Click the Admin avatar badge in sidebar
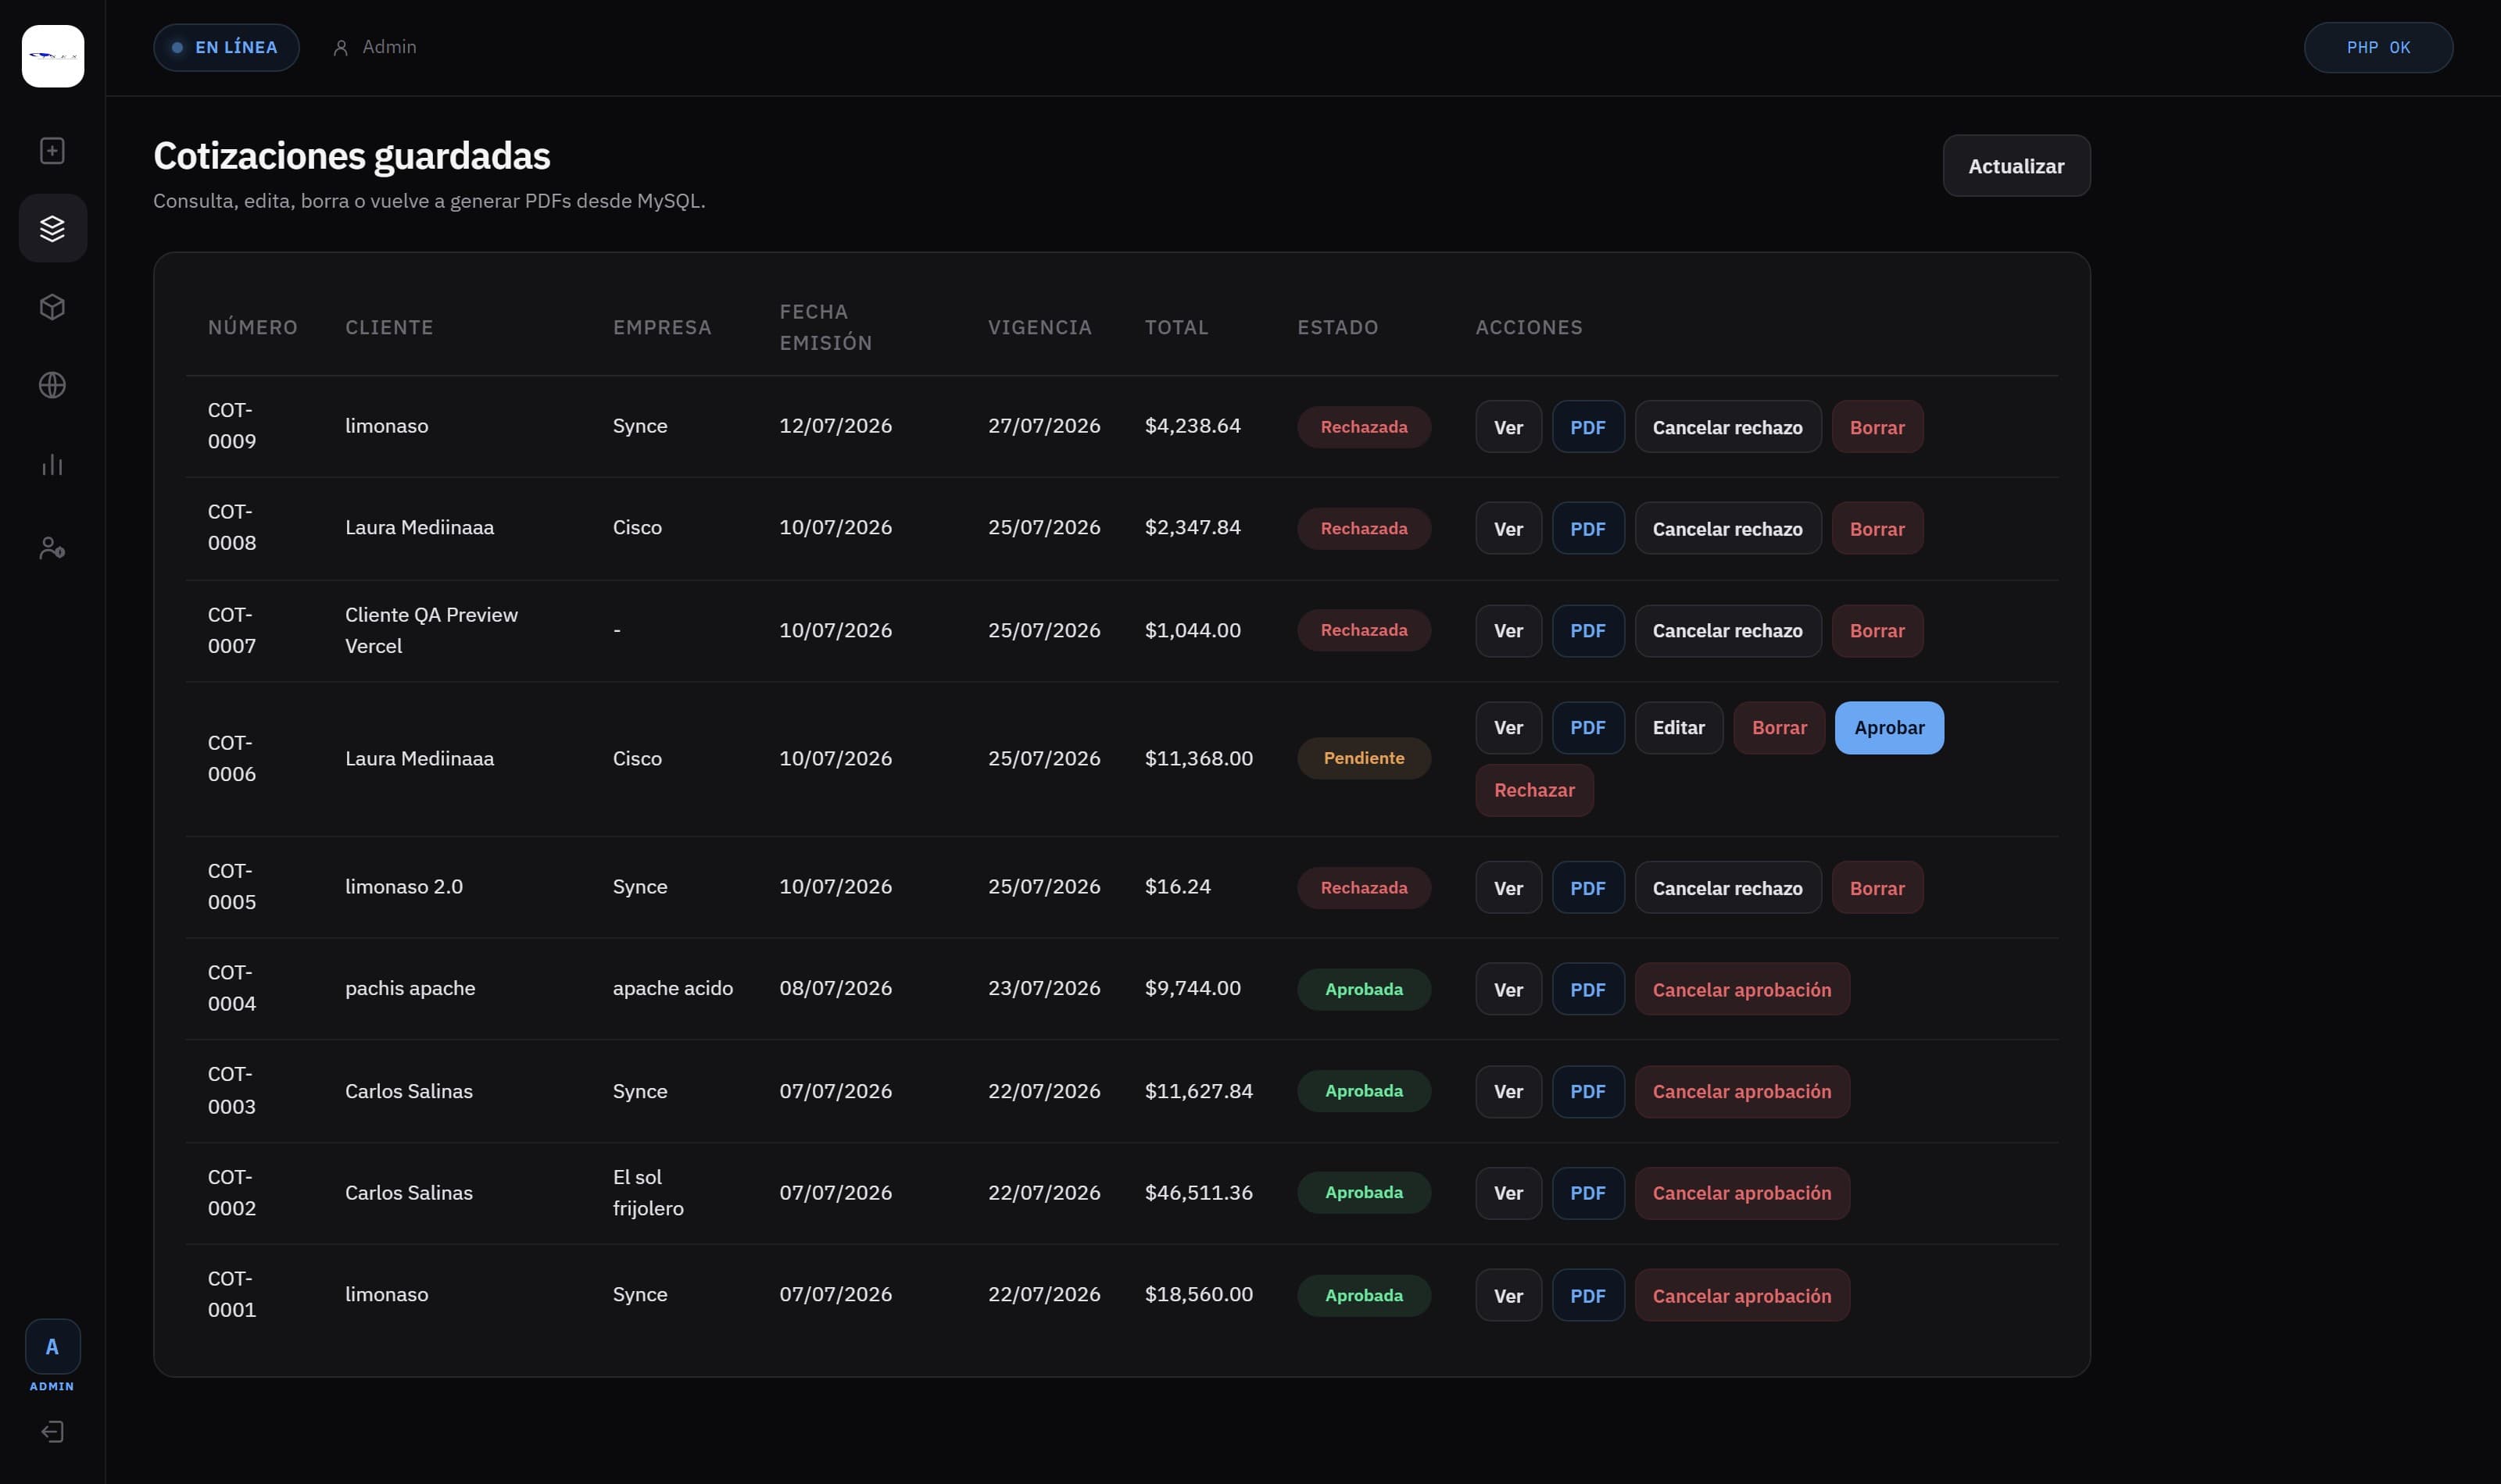This screenshot has height=1484, width=2501. point(52,1346)
